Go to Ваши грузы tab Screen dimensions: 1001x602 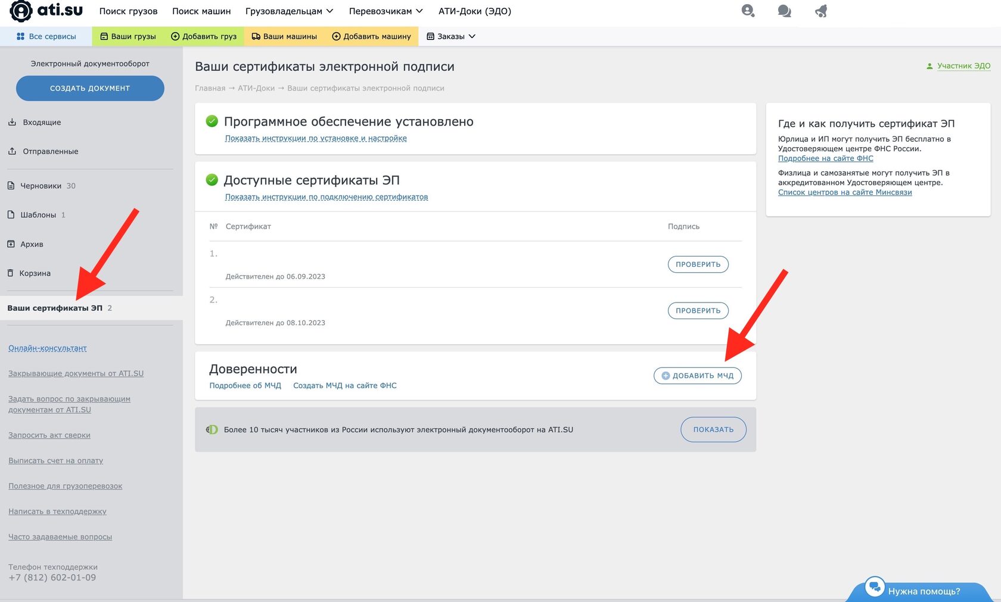(128, 36)
